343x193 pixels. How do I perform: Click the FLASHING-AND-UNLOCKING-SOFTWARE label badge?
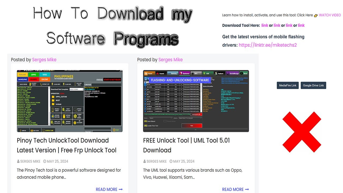click(x=180, y=80)
